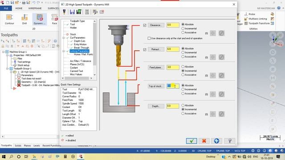Toggle the Clearance checkbox
285x160 pixels.
[x=145, y=25]
